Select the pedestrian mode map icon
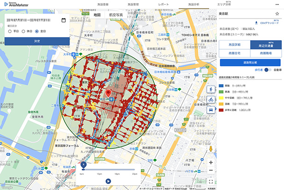This screenshot has width=284, height=190. point(211,89)
